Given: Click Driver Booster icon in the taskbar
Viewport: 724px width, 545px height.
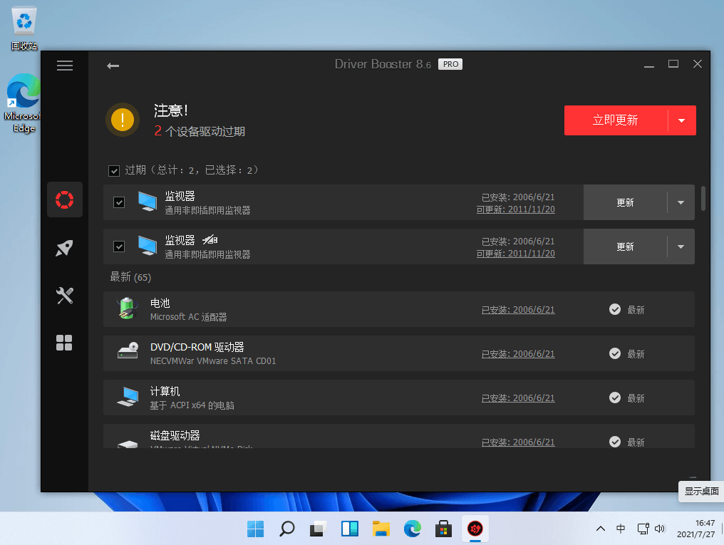Looking at the screenshot, I should tap(475, 529).
